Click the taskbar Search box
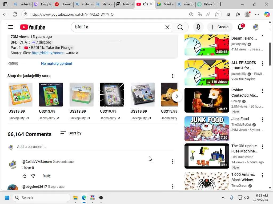 (x=41, y=198)
